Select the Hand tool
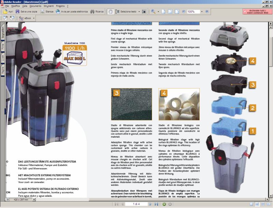 (x=110, y=12)
